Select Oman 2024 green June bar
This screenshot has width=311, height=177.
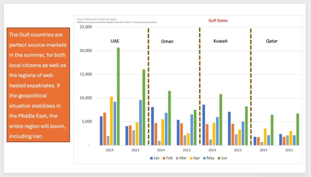tap(169, 118)
